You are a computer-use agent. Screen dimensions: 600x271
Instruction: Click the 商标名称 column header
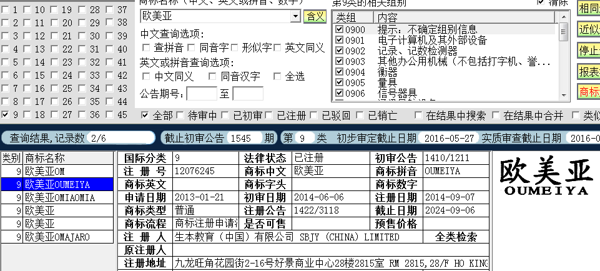click(69, 158)
